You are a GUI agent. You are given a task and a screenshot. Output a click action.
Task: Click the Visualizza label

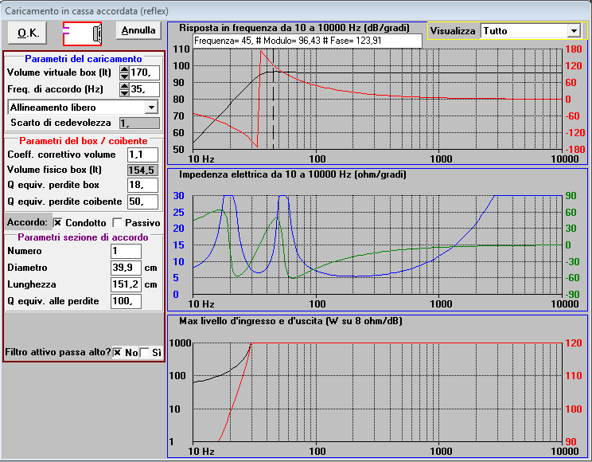[x=453, y=31]
